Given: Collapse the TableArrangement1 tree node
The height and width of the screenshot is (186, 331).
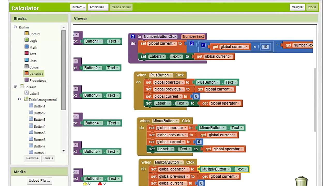Looking at the screenshot, I should coord(19,99).
